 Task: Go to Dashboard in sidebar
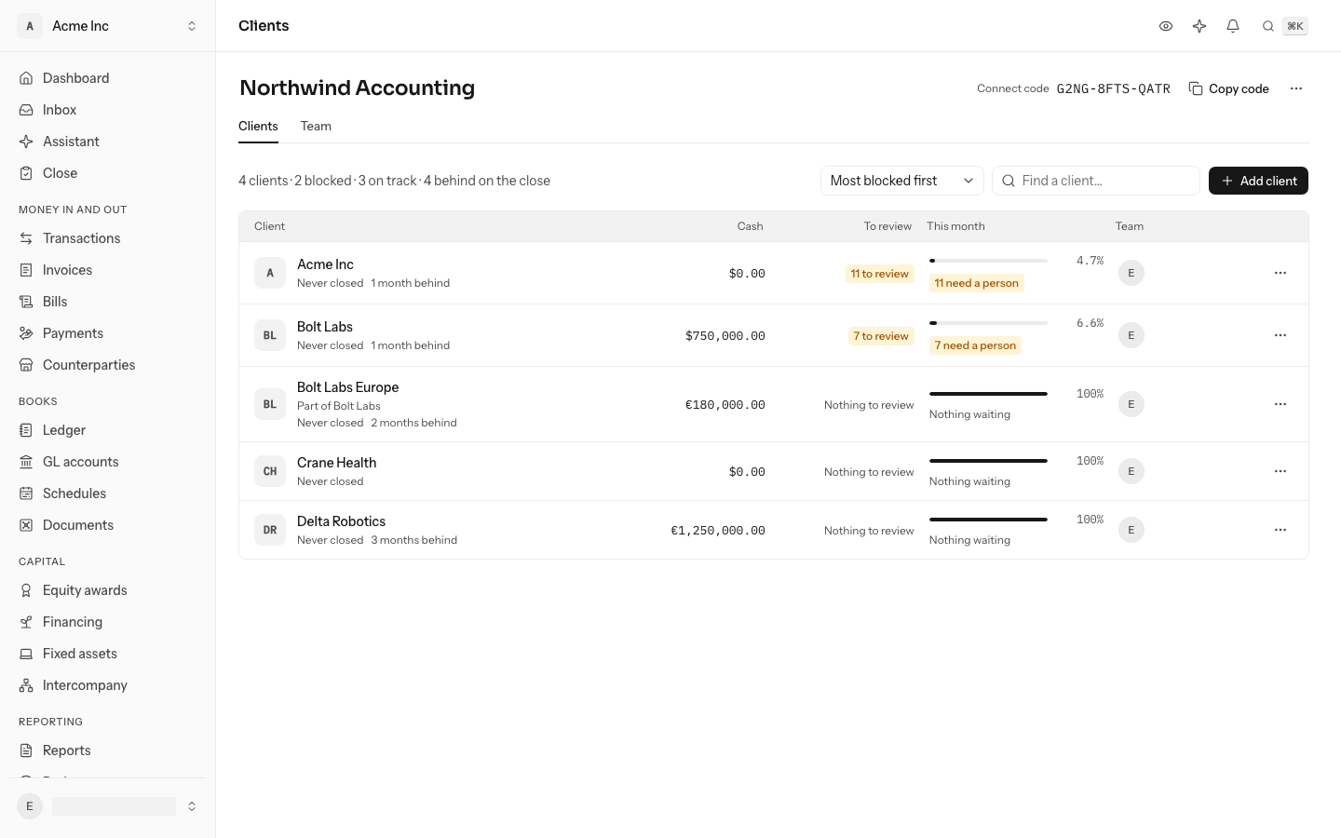107,78
